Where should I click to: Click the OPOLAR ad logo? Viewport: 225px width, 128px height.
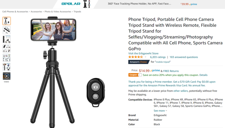pyautogui.click(x=71, y=4)
